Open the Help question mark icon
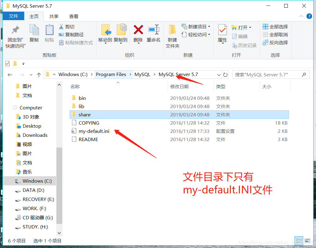The height and width of the screenshot is (248, 316). pos(309,16)
